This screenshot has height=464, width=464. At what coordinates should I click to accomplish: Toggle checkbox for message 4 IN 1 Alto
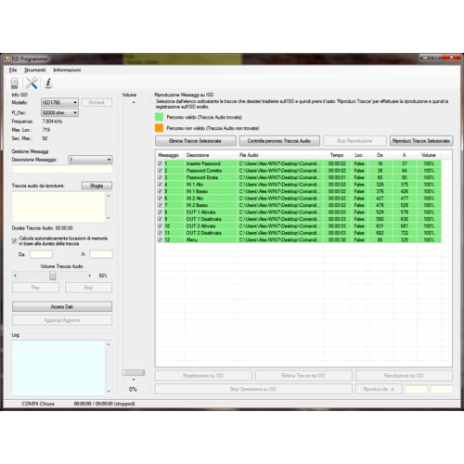[x=160, y=185]
